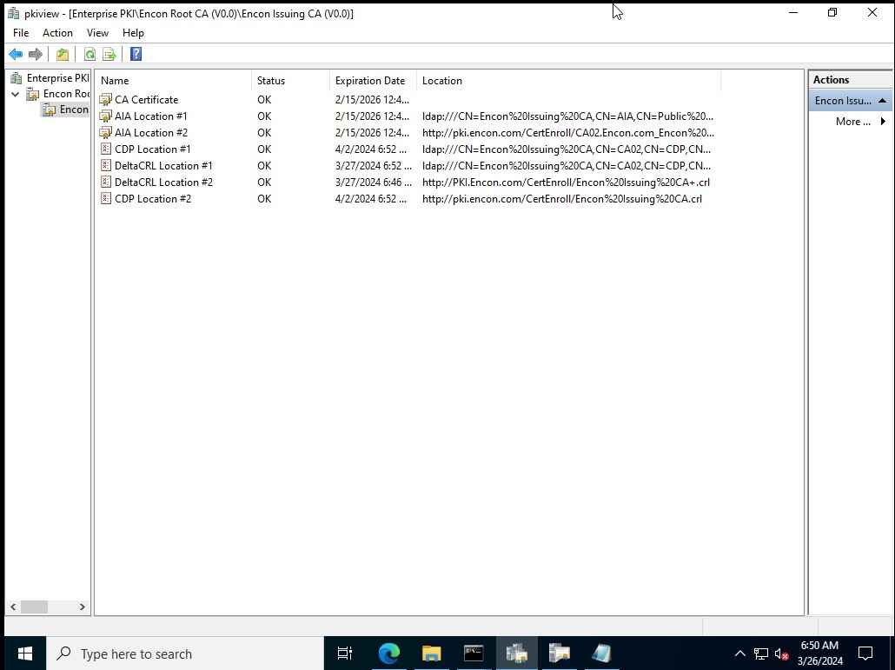Click the Refresh icon on the toolbar
Image resolution: width=895 pixels, height=670 pixels.
(89, 54)
